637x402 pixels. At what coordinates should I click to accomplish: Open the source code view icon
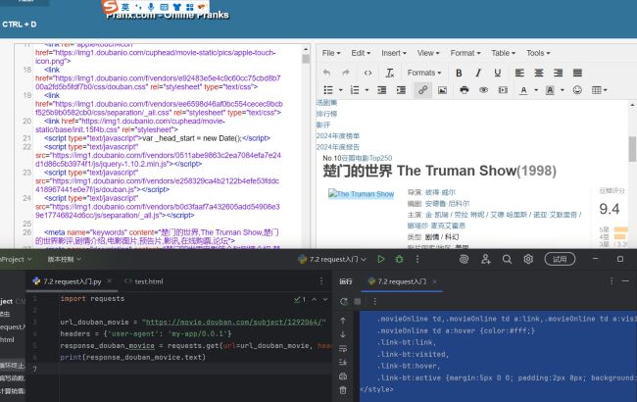367,73
